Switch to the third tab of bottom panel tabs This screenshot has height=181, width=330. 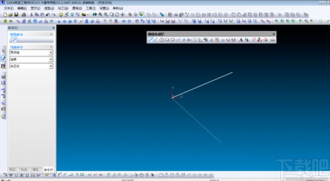click(36, 170)
